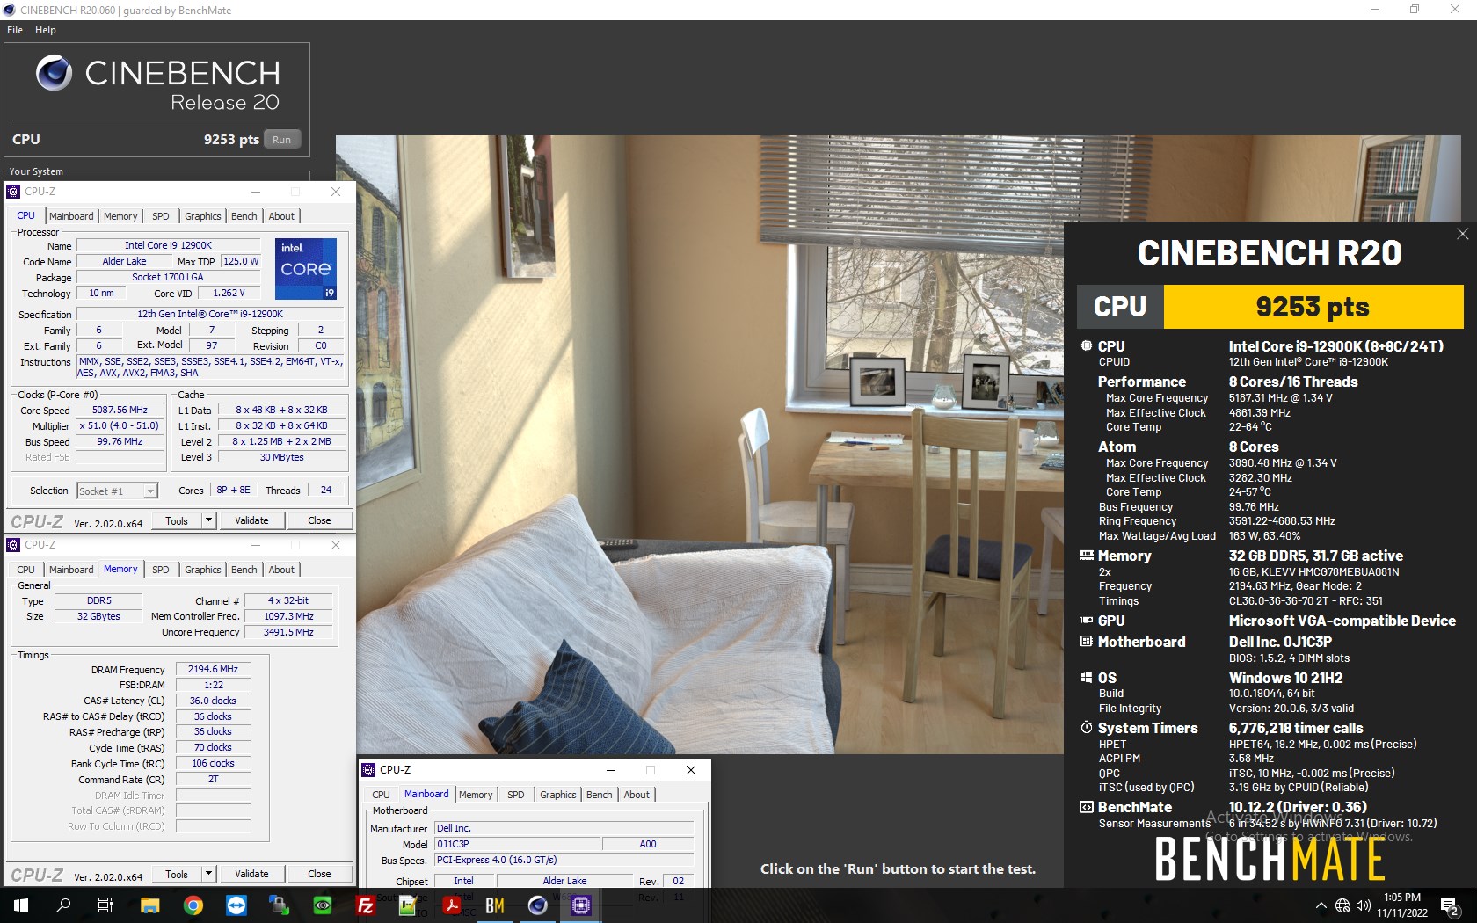Switch to Mainboard tab in top CPU-Z window
The width and height of the screenshot is (1477, 923).
click(71, 216)
